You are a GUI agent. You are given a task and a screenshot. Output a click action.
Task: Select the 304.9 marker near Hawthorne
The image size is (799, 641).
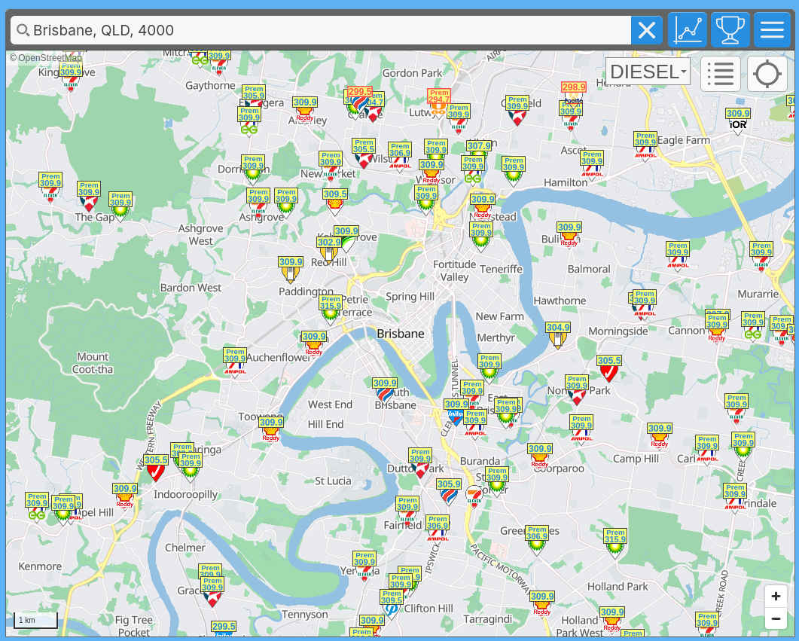557,335
